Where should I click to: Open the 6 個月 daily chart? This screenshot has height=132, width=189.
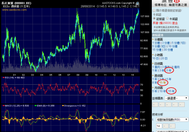[176, 67]
